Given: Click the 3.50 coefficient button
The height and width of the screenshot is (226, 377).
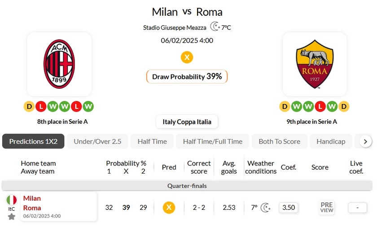Looking at the screenshot, I should (288, 207).
